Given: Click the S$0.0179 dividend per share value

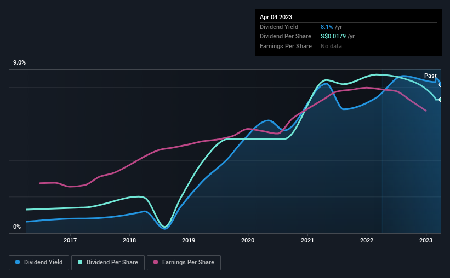Looking at the screenshot, I should click(x=333, y=37).
